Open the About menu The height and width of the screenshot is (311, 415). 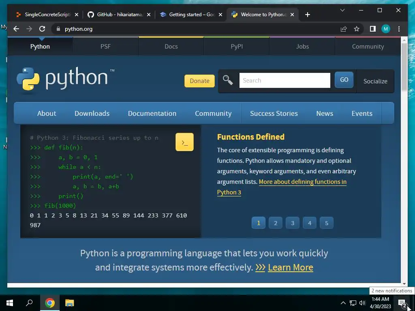click(x=47, y=113)
